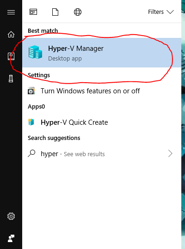Screen dimensions: 185x249
Task: Click the Windows features control panel icon
Action: coord(31,91)
